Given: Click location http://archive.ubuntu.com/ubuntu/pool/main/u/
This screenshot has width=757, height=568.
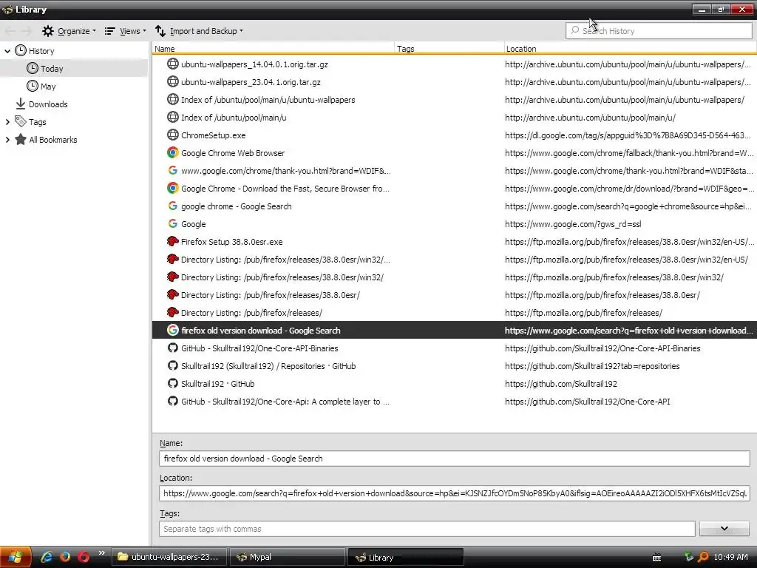Looking at the screenshot, I should pos(590,118).
